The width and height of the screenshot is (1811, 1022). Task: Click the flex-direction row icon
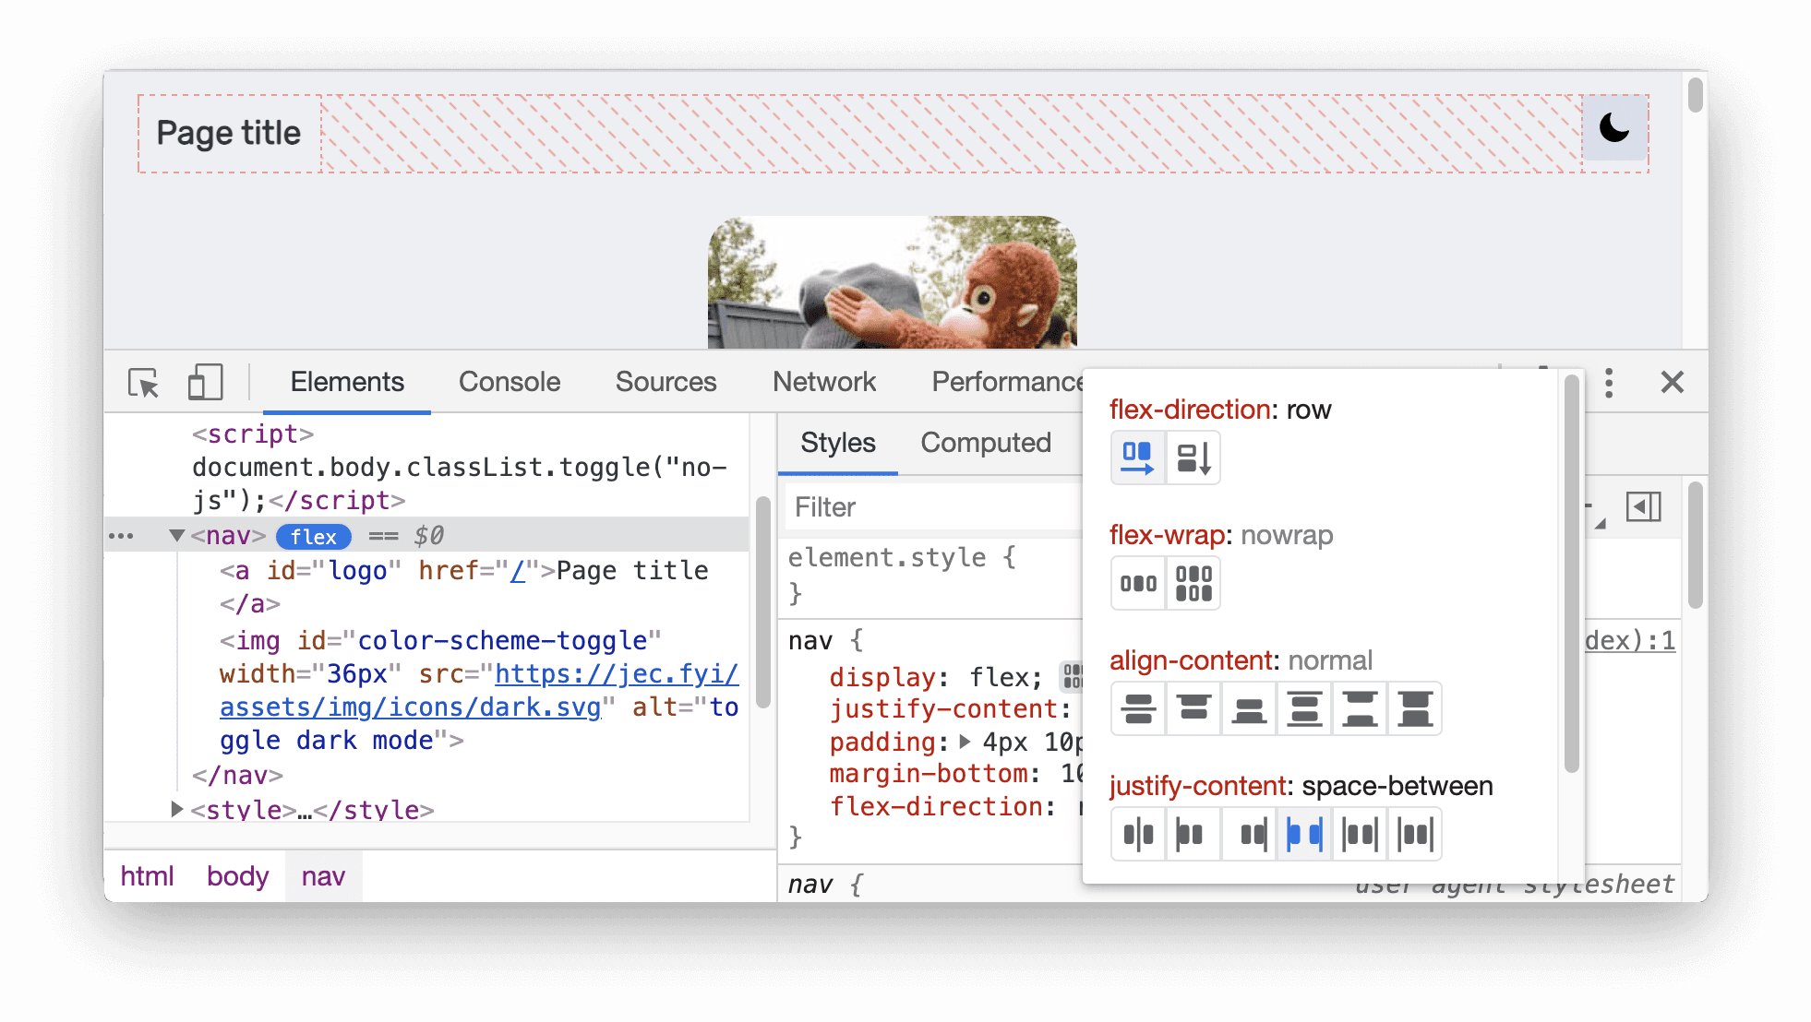[x=1135, y=457]
